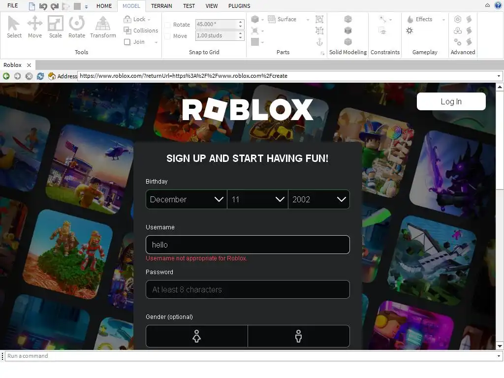This screenshot has height=378, width=504.
Task: Refresh the embedded Roblox page
Action: [x=40, y=76]
